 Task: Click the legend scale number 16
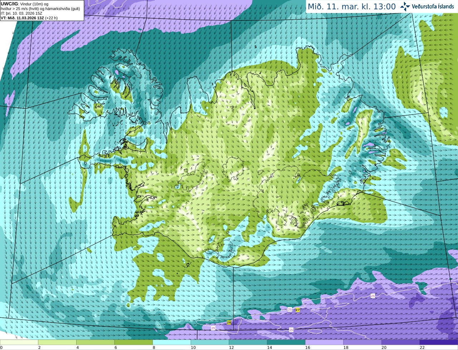coord(308,347)
